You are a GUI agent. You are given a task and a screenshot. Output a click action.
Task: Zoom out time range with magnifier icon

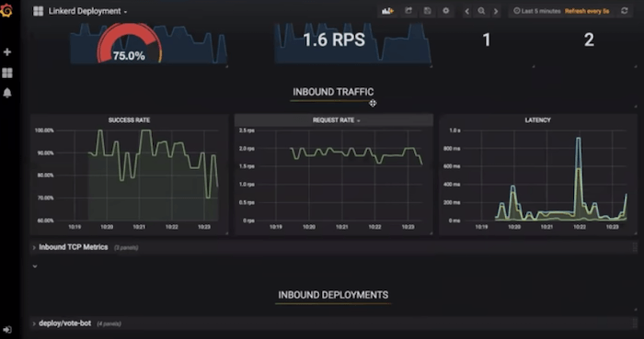coord(481,11)
